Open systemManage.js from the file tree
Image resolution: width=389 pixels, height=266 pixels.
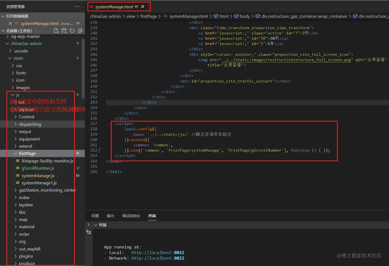point(38,176)
